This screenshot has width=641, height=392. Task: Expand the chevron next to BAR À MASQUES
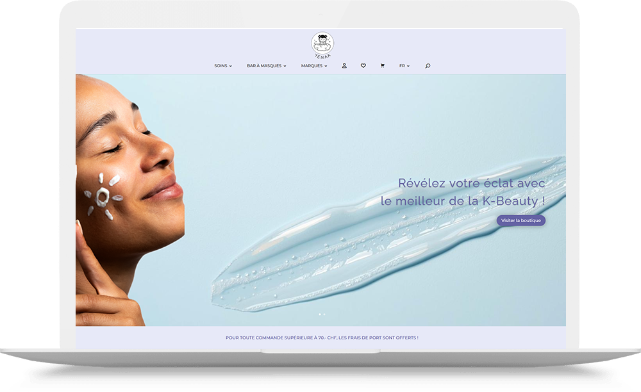[285, 66]
